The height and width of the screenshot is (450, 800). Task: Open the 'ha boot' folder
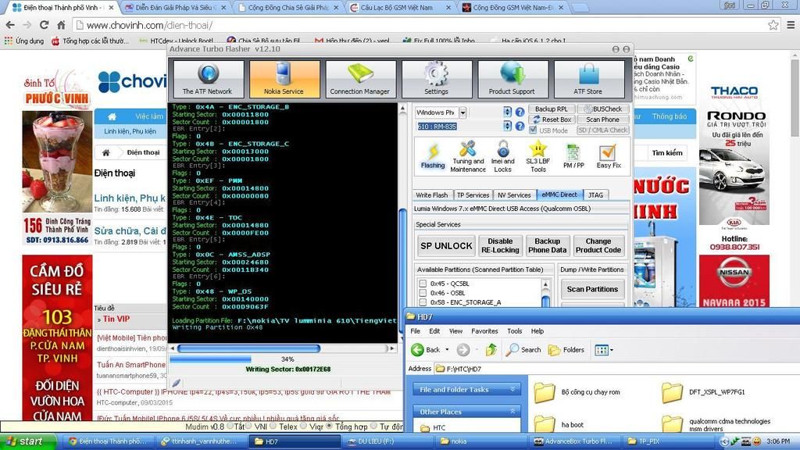(559, 424)
